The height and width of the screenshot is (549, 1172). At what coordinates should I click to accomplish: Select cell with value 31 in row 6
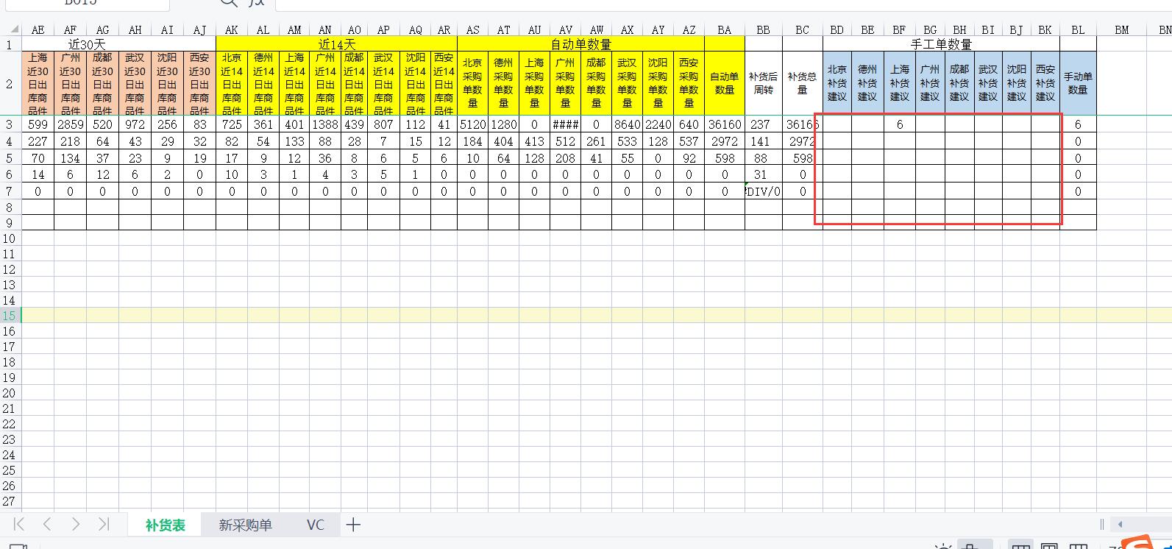[764, 174]
